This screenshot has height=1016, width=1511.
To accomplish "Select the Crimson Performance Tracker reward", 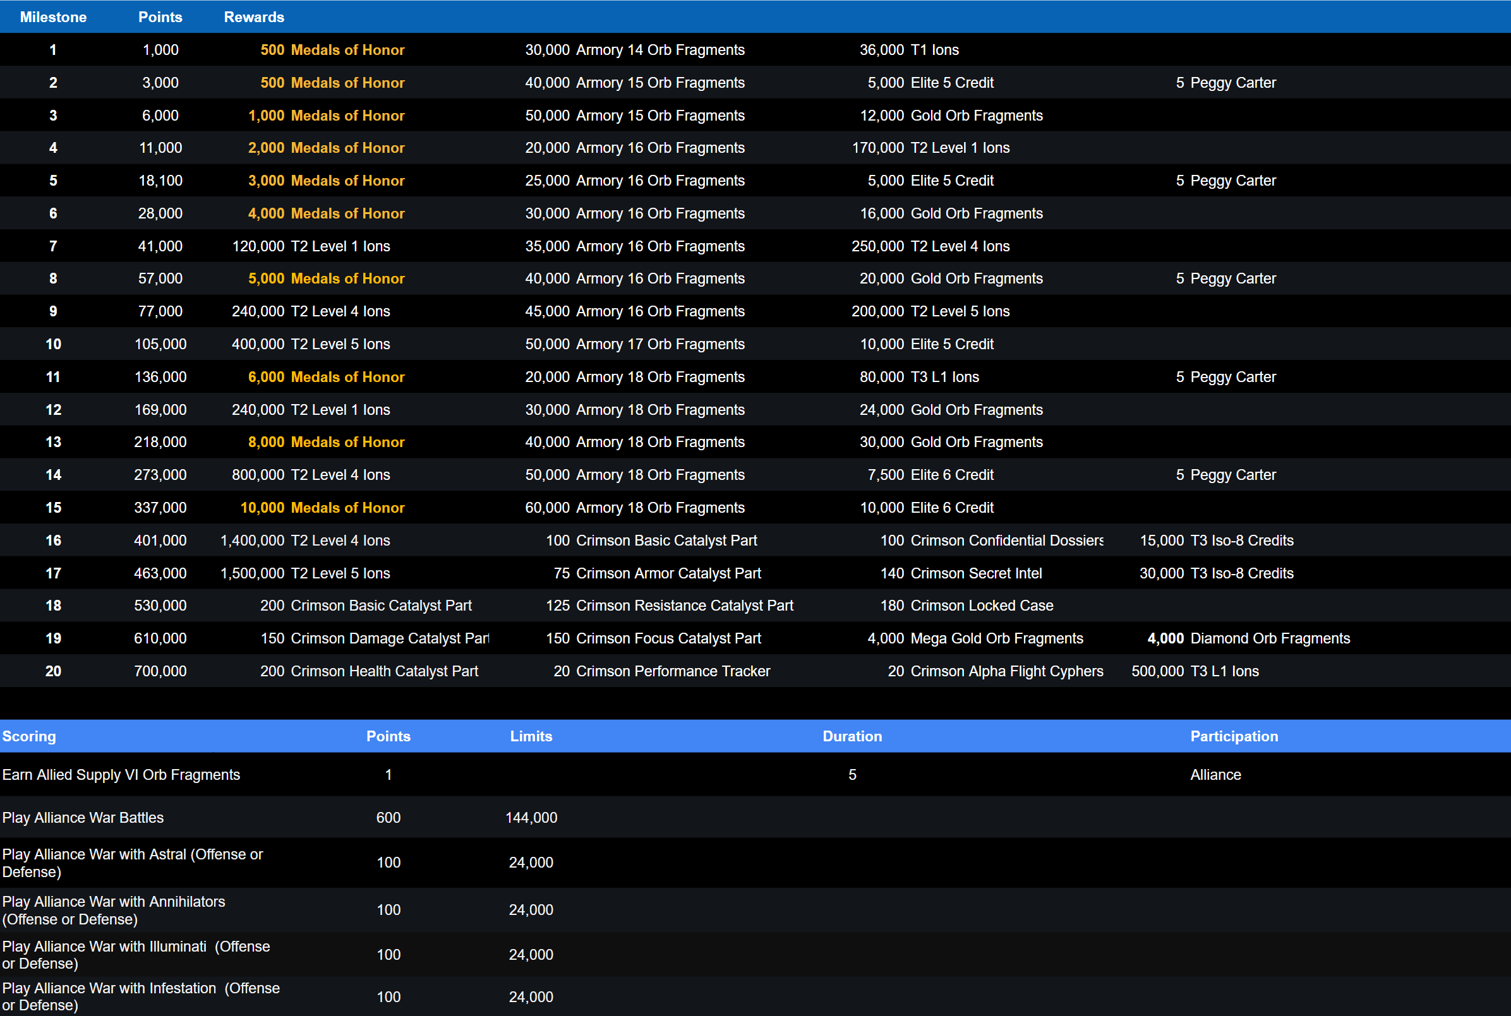I will [672, 671].
